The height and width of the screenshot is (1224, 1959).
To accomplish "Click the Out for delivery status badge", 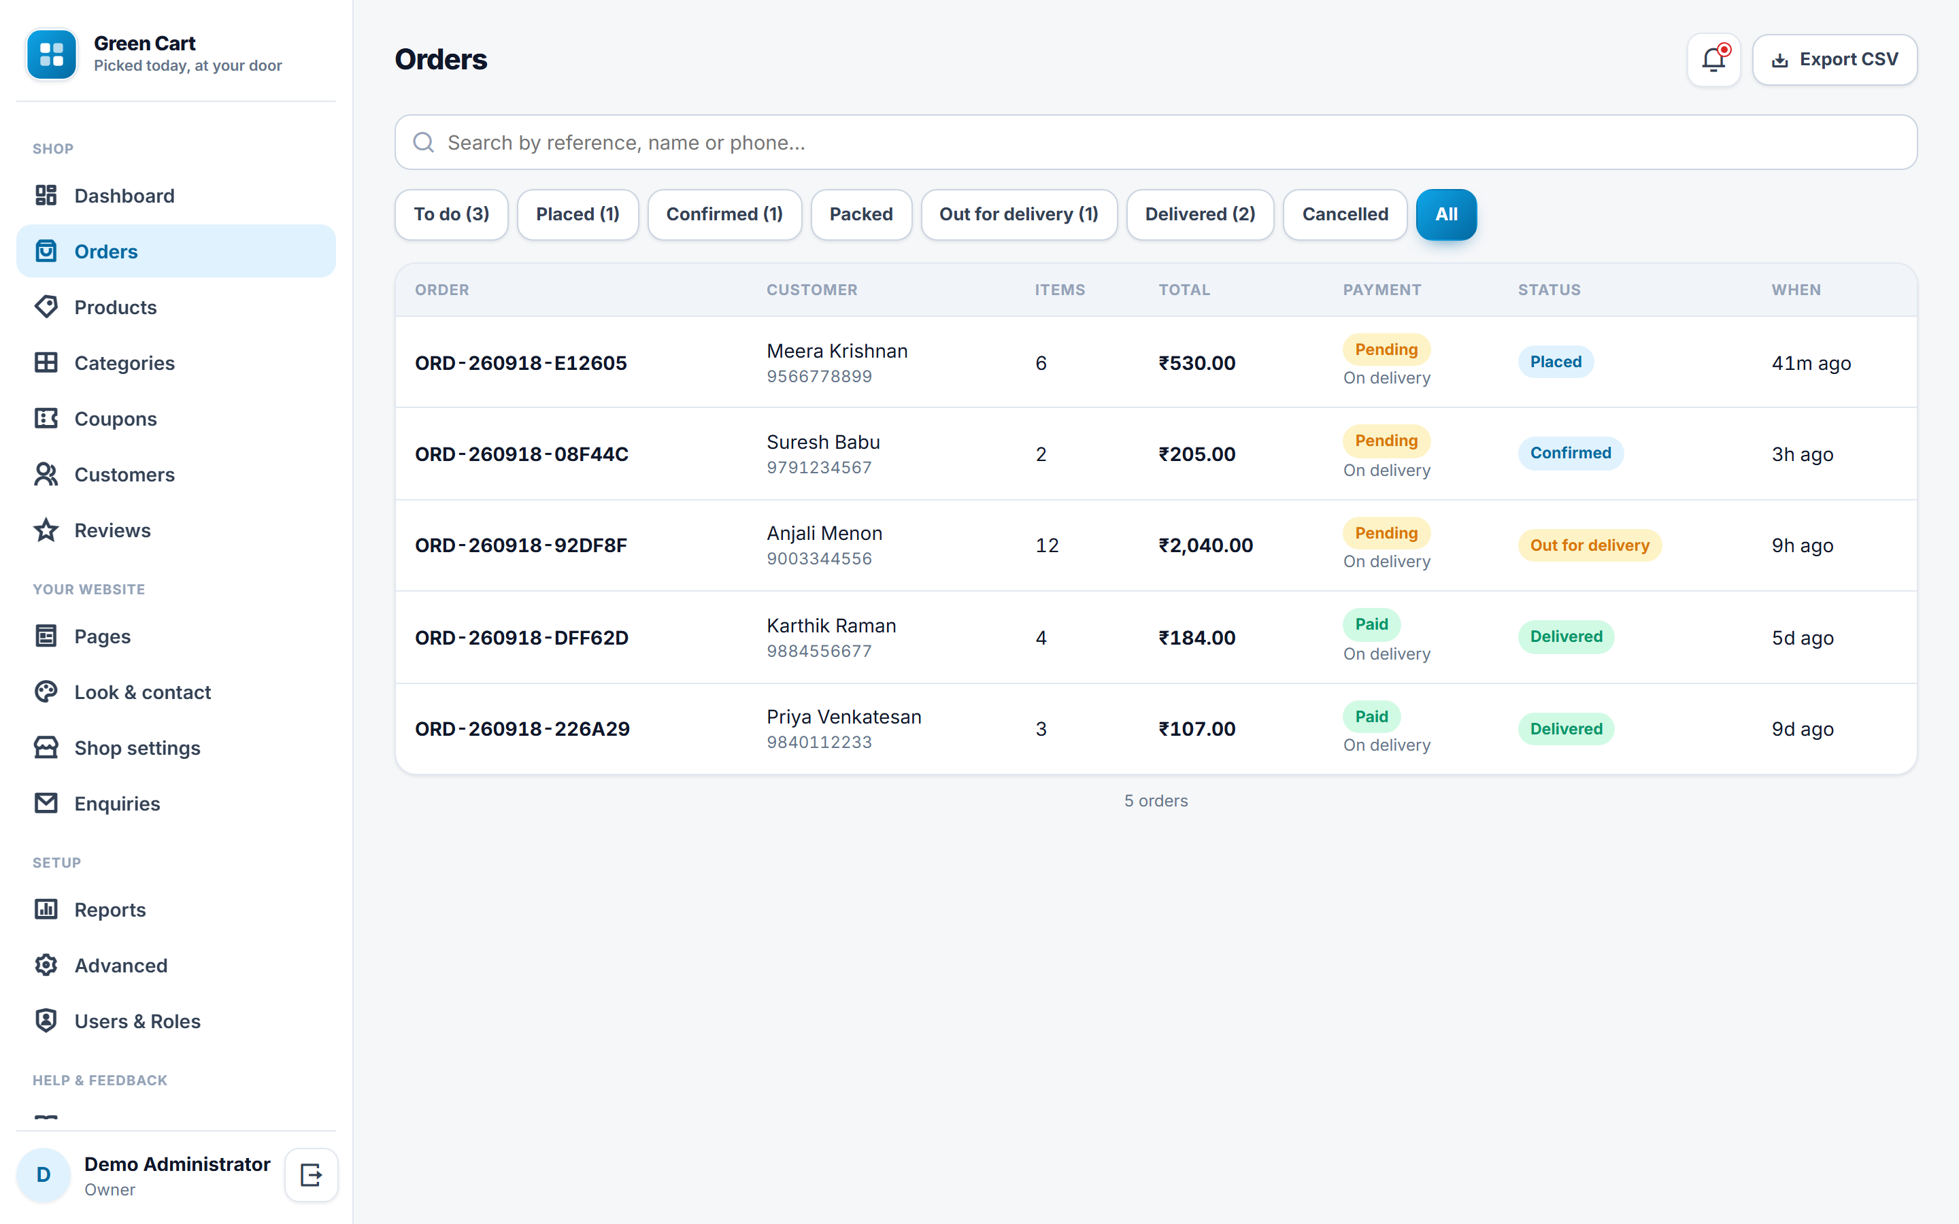I will pyautogui.click(x=1590, y=545).
